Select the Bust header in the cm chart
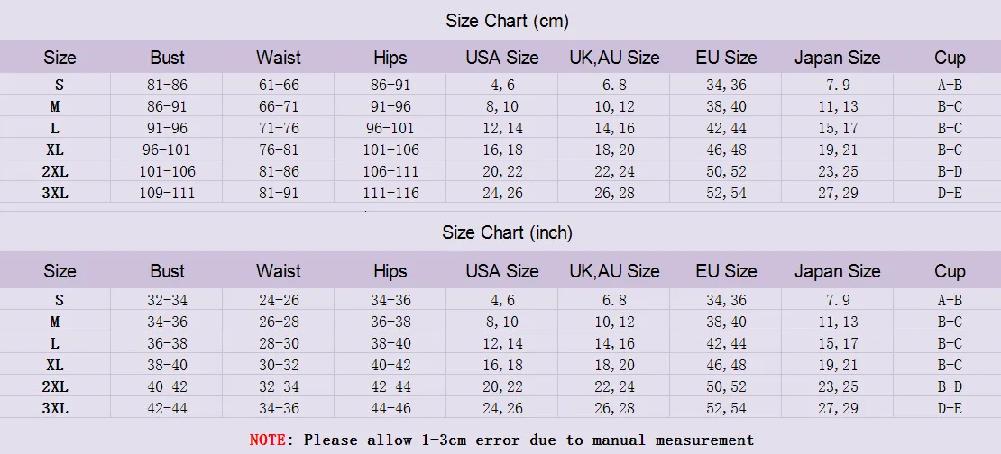The width and height of the screenshot is (1001, 454). tap(167, 58)
